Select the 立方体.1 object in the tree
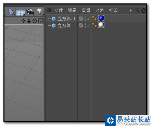The width and height of the screenshot is (151, 126). tap(66, 19)
